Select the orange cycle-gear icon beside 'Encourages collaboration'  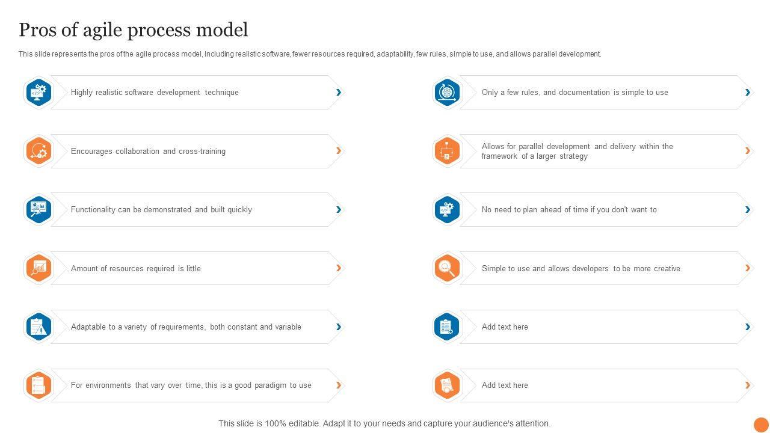pyautogui.click(x=38, y=151)
